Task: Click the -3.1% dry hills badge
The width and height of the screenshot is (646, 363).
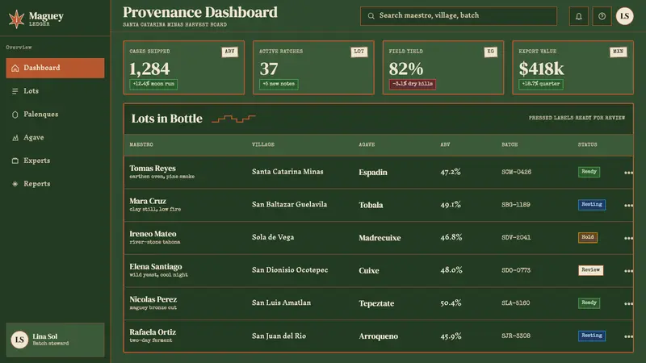Action: pos(413,84)
